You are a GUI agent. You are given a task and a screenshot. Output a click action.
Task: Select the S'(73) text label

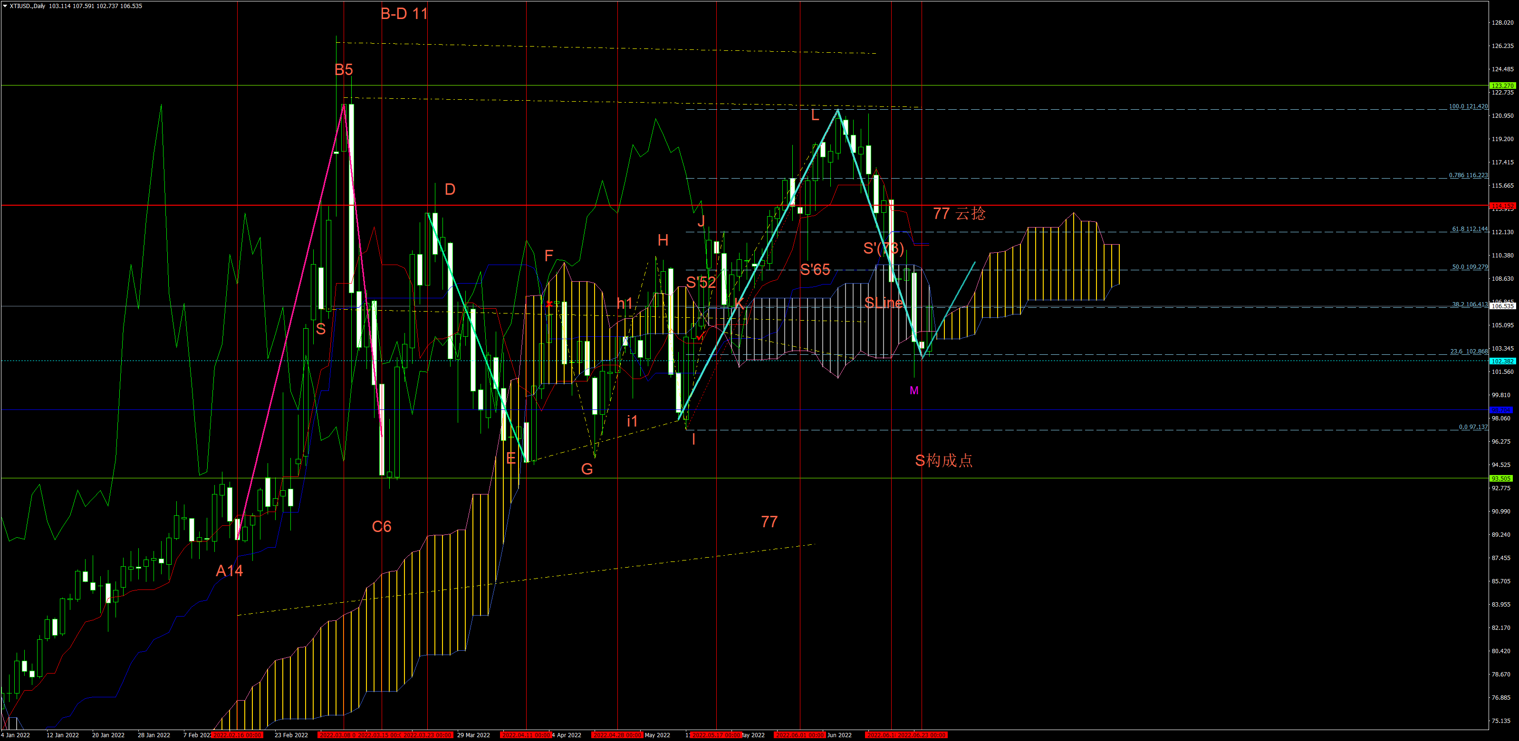click(884, 248)
